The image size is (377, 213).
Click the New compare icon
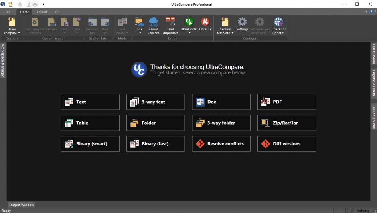coord(11,22)
